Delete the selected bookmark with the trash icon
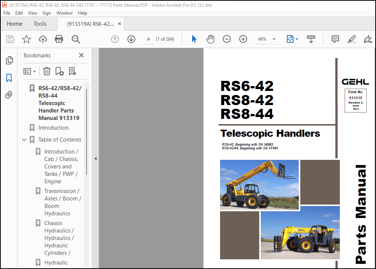 click(47, 72)
